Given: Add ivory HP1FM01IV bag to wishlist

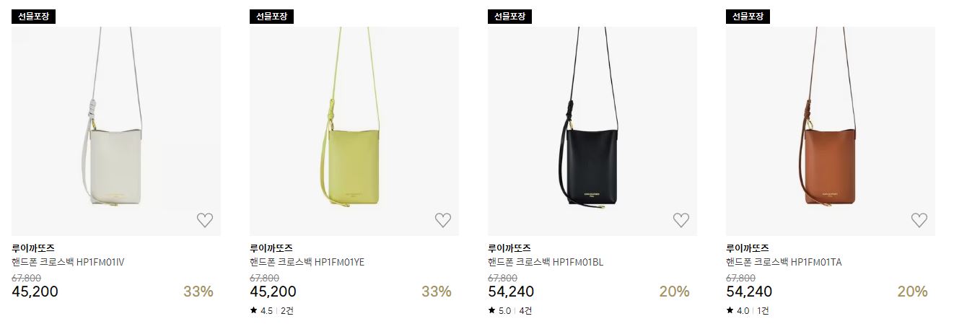Looking at the screenshot, I should pyautogui.click(x=205, y=220).
